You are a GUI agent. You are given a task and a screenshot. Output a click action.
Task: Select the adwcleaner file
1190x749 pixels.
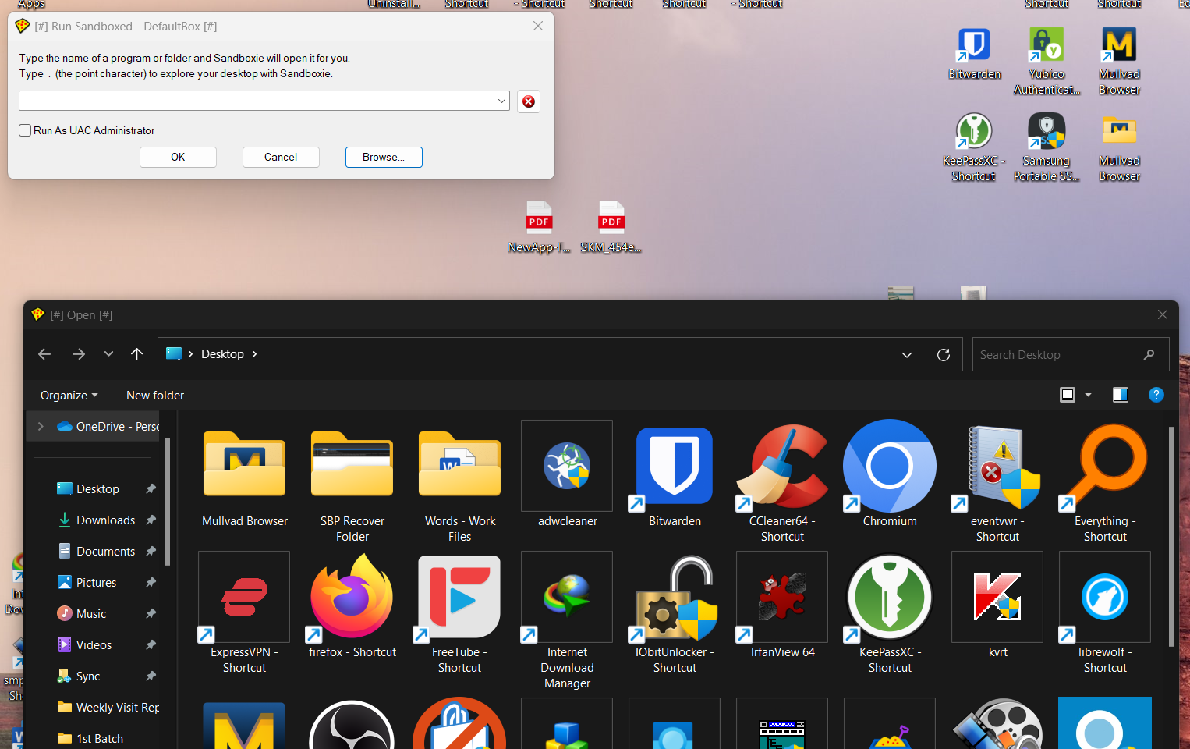pyautogui.click(x=568, y=474)
